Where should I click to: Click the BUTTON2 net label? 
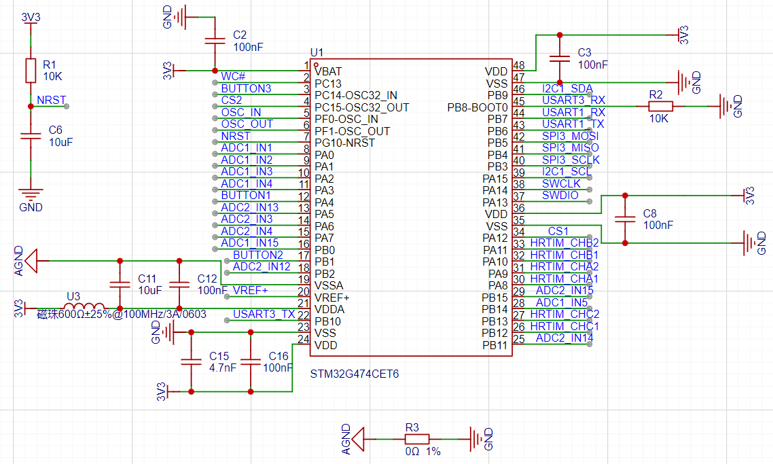(258, 255)
